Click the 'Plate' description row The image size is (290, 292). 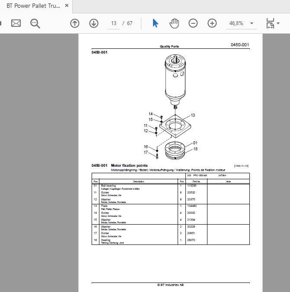(138, 207)
